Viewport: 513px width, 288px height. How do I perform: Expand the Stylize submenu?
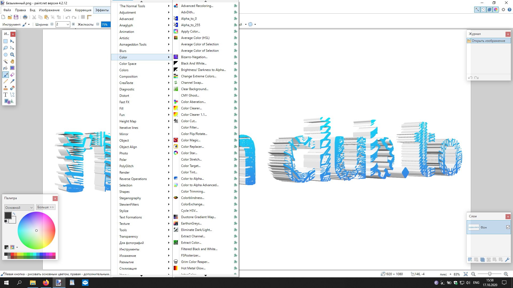[x=141, y=211]
